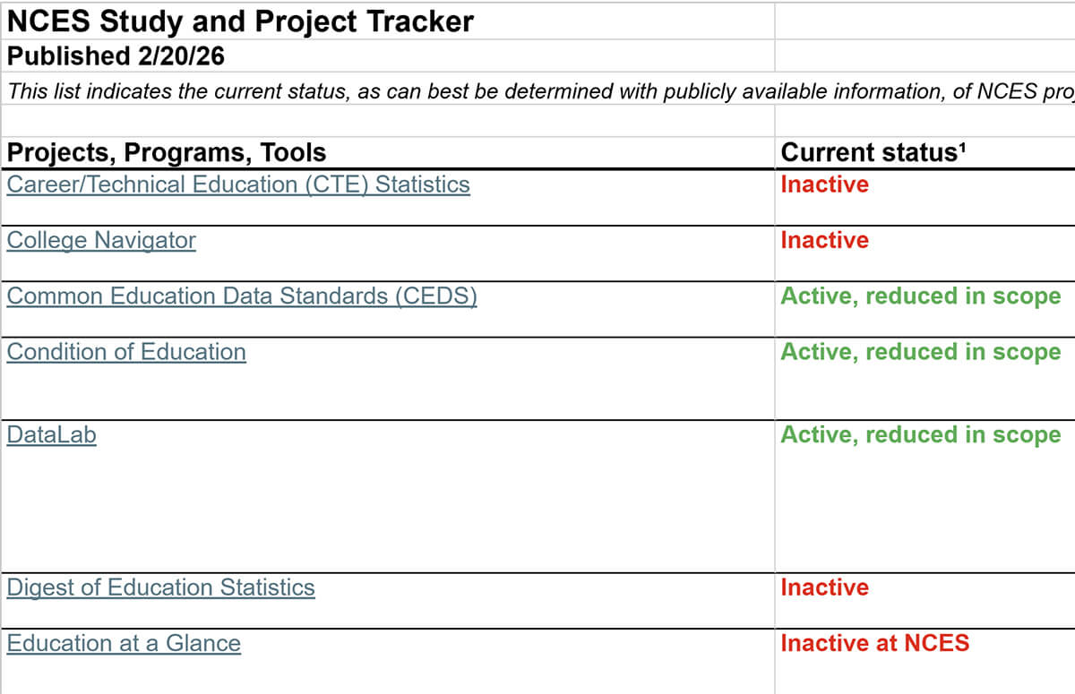Click the Common Education Data Standards (CEDS) link
The width and height of the screenshot is (1075, 694).
(242, 296)
